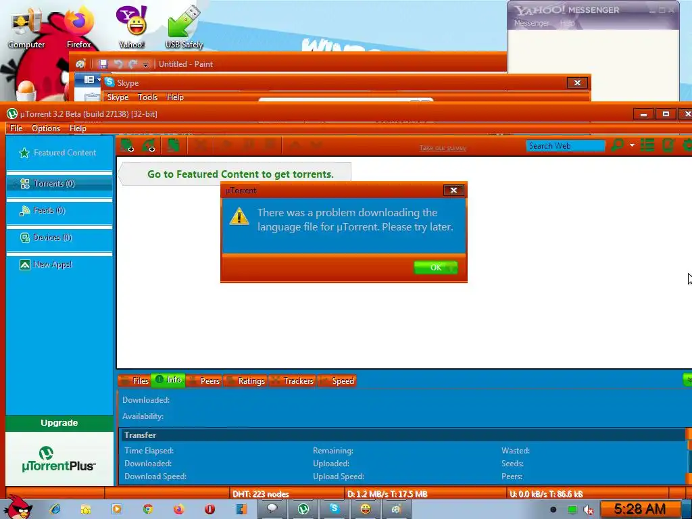Click the Torrents sidebar icon
The width and height of the screenshot is (692, 519).
(x=25, y=184)
